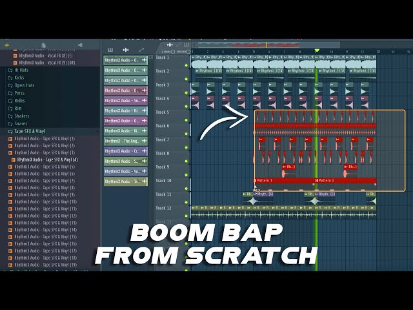This screenshot has height=310, width=413.
Task: Select picker clip 'RhythmiX Audio - Hi..'
Action: pyautogui.click(x=126, y=110)
